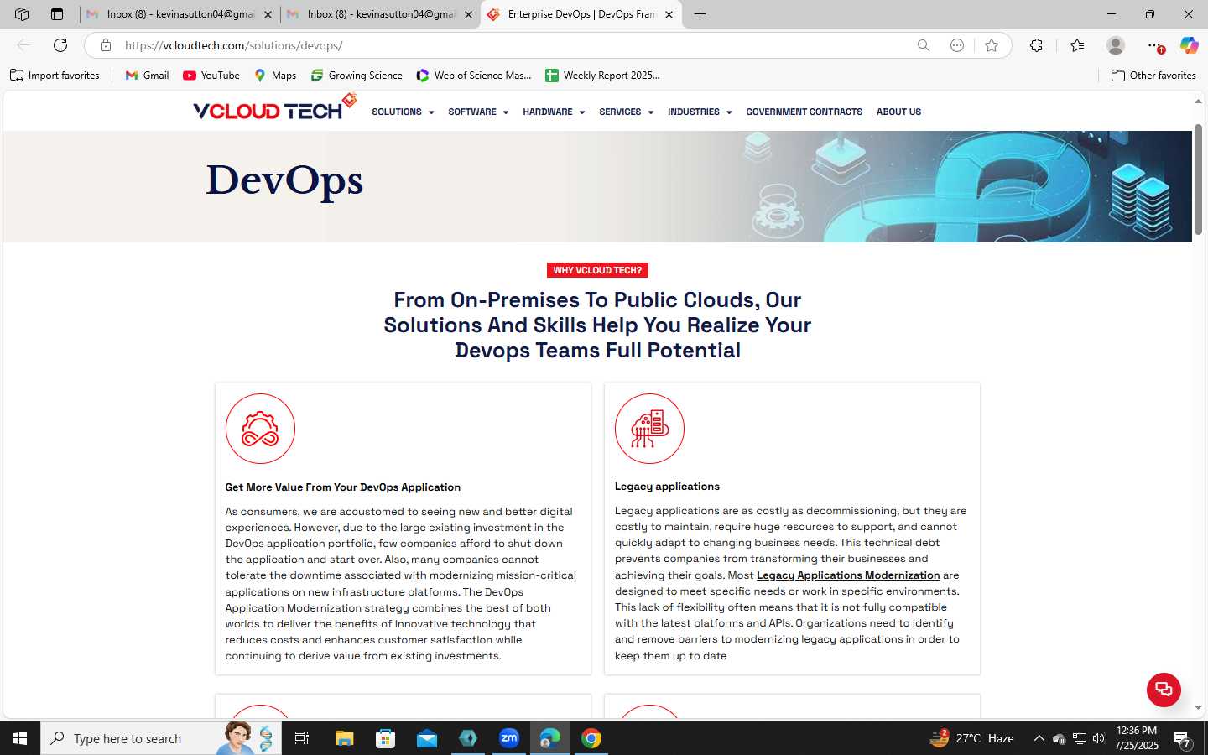Open the live chat bubble icon
Image resolution: width=1208 pixels, height=755 pixels.
click(1164, 690)
